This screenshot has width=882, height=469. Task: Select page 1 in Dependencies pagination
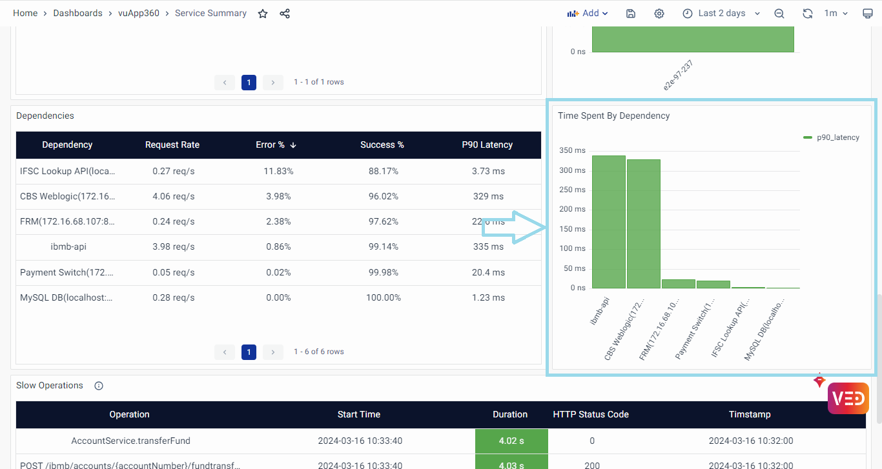tap(249, 352)
